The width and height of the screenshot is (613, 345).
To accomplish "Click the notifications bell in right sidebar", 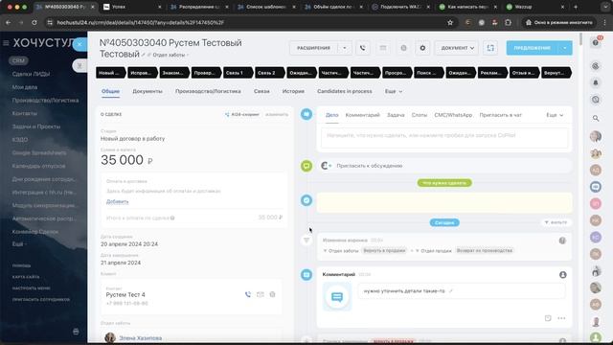I will coord(596,83).
